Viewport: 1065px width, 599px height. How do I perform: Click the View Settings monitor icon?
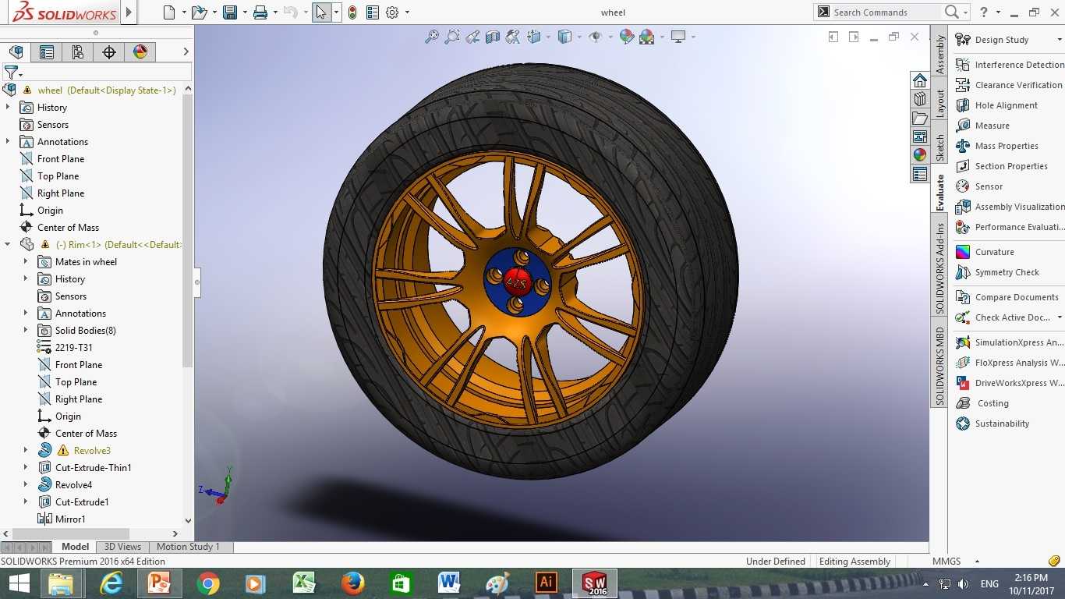pos(678,37)
